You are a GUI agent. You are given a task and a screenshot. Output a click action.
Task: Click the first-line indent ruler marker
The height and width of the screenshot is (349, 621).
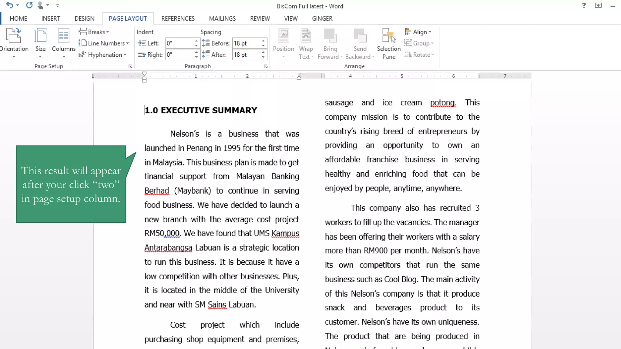pyautogui.click(x=144, y=74)
